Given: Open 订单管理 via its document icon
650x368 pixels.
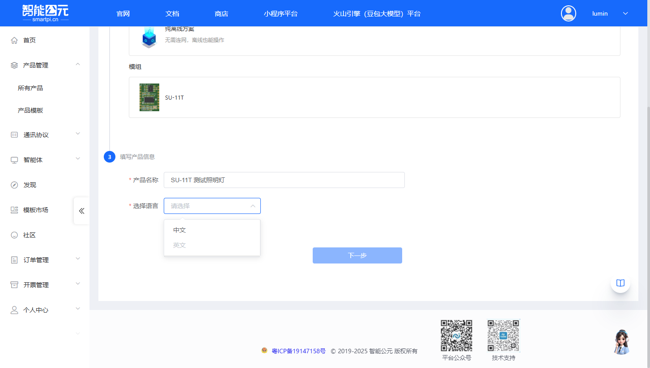Looking at the screenshot, I should pyautogui.click(x=13, y=259).
